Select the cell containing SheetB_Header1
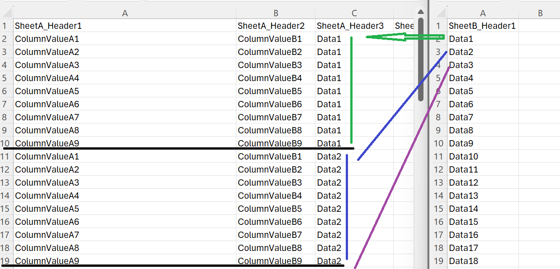560x269 pixels. [x=482, y=26]
